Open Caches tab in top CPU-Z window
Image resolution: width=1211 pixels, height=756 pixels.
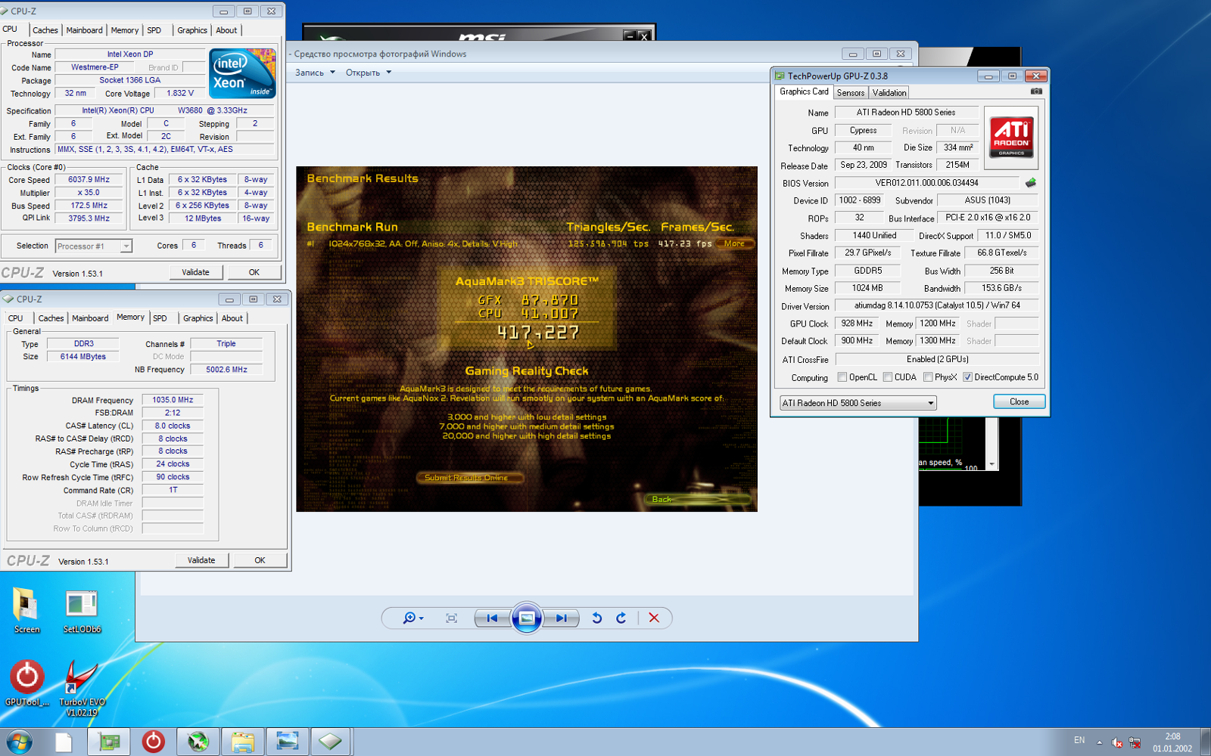45,30
